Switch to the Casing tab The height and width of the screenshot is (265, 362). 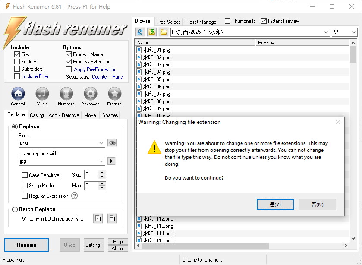37,115
